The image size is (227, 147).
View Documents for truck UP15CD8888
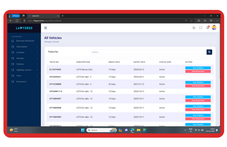click(x=198, y=86)
